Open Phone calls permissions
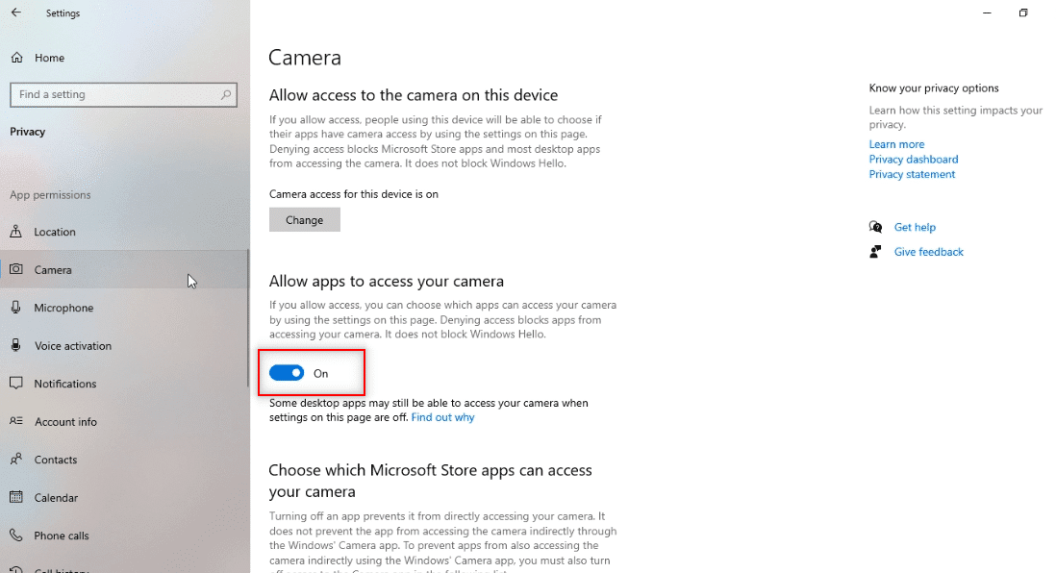The image size is (1056, 573). tap(62, 536)
